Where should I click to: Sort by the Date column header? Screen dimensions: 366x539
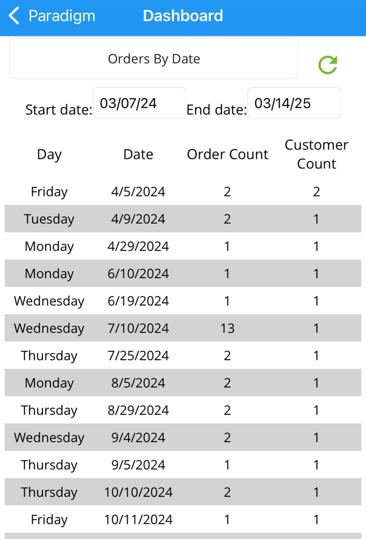pos(138,154)
